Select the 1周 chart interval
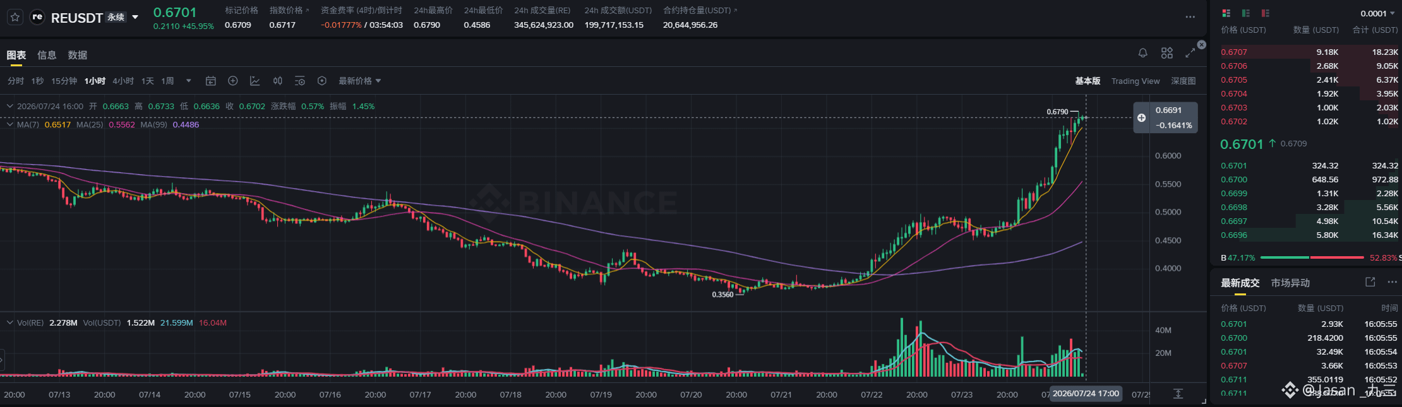1402x407 pixels. pyautogui.click(x=167, y=81)
